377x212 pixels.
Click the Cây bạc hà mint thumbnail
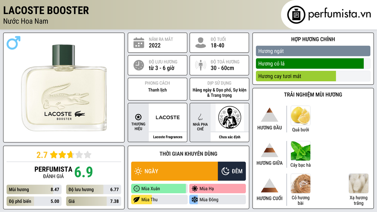[300, 151]
